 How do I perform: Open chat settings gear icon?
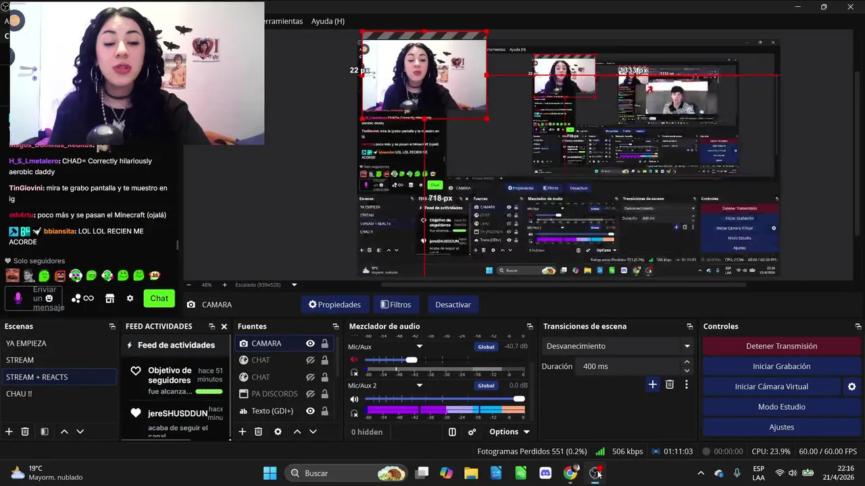(130, 298)
